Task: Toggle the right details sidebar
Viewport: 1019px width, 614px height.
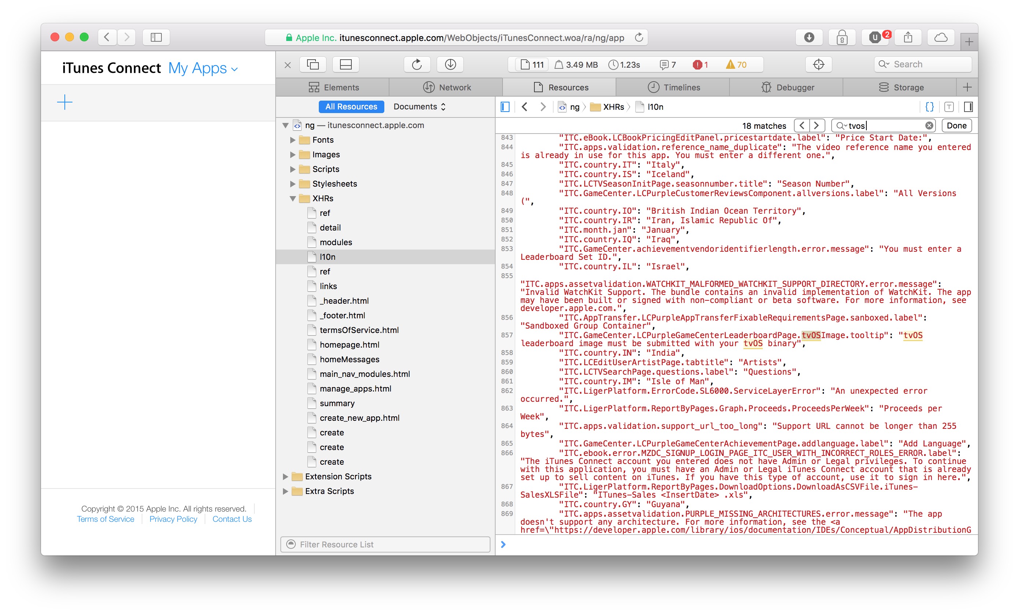Action: pos(968,107)
